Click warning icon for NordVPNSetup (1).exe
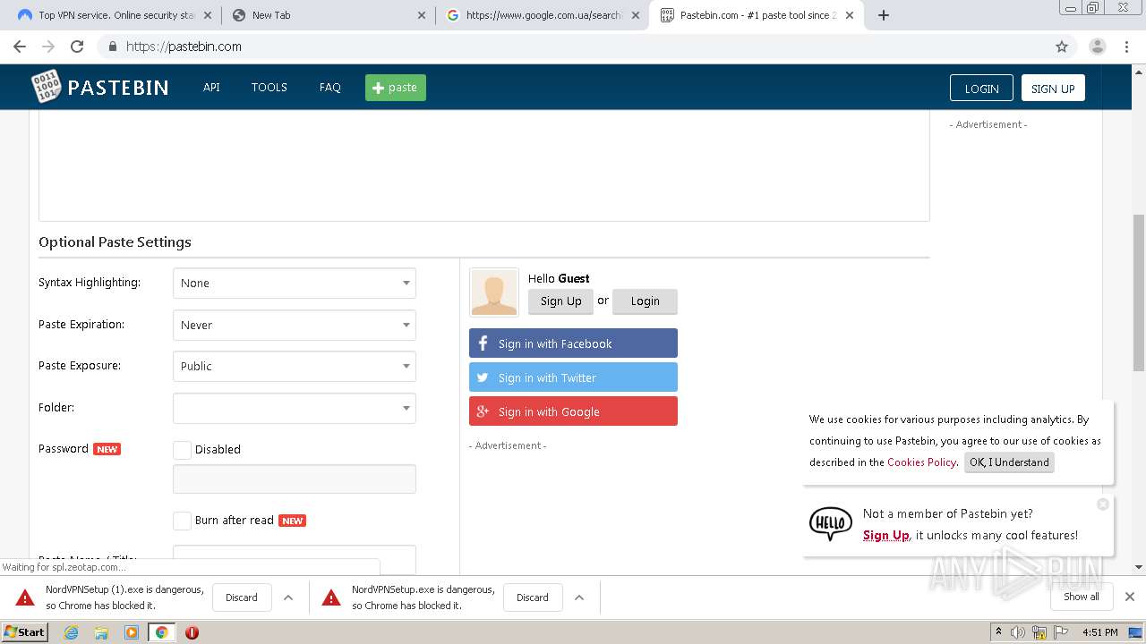The width and height of the screenshot is (1146, 644). [x=25, y=597]
